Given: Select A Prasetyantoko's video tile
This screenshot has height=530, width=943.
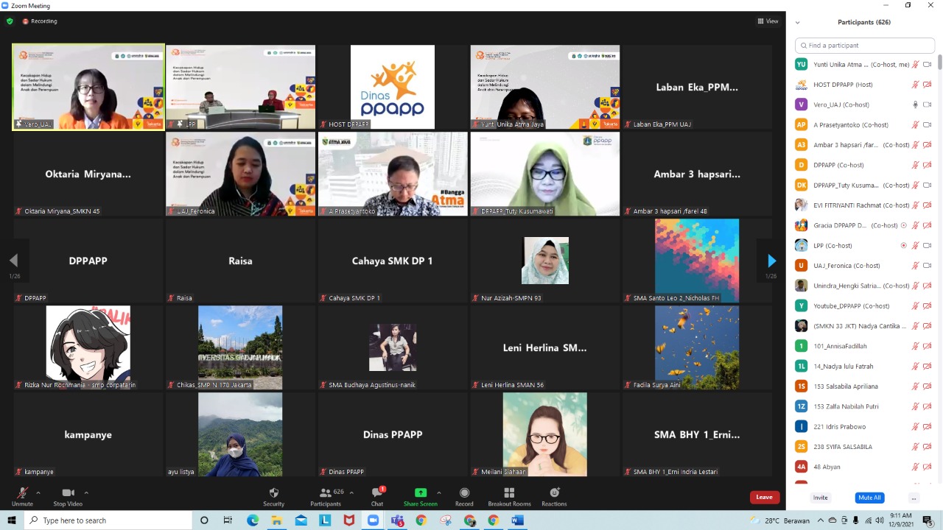Looking at the screenshot, I should 393,174.
